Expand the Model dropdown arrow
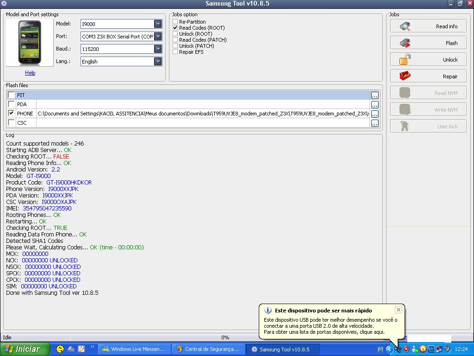 pos(158,24)
